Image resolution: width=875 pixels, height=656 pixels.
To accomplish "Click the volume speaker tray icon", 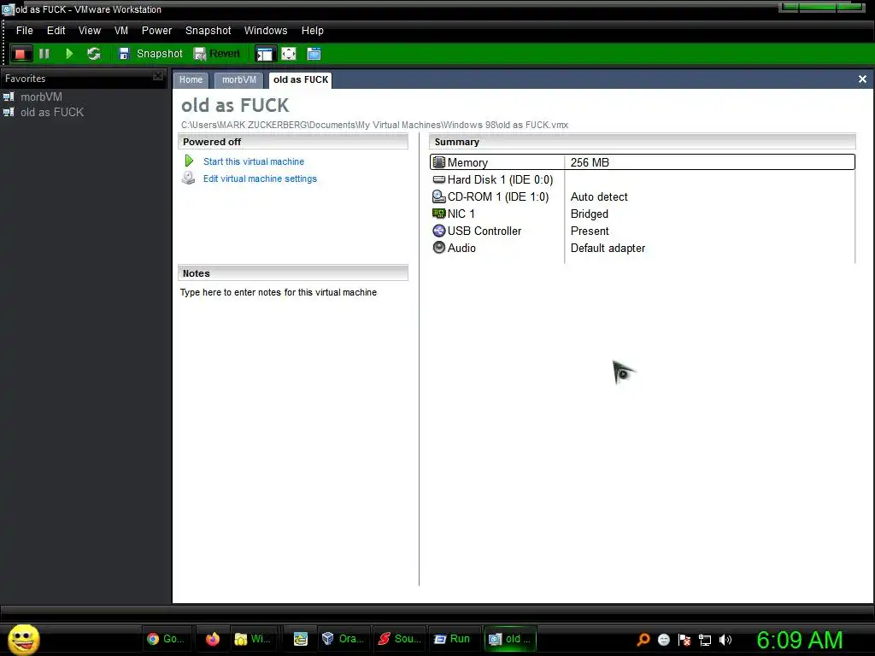I will click(725, 640).
